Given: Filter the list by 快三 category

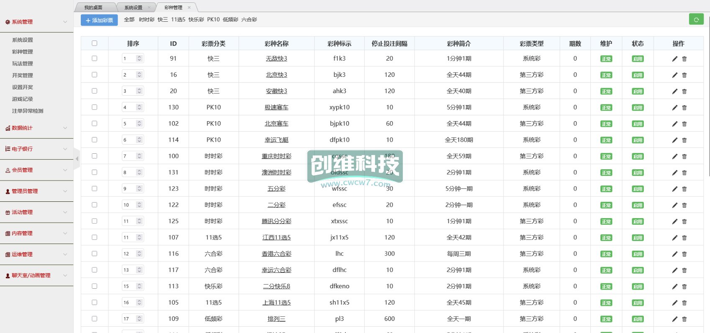Looking at the screenshot, I should click(x=163, y=20).
